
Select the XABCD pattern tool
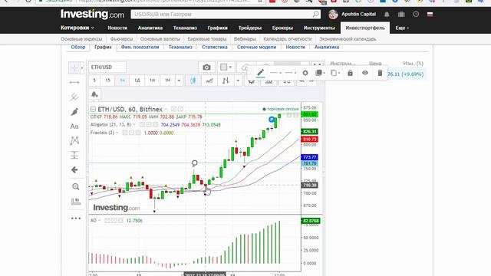[74, 140]
